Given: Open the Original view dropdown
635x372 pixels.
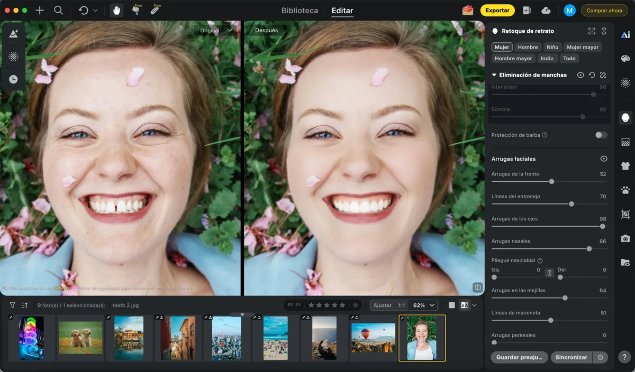Looking at the screenshot, I should [216, 31].
